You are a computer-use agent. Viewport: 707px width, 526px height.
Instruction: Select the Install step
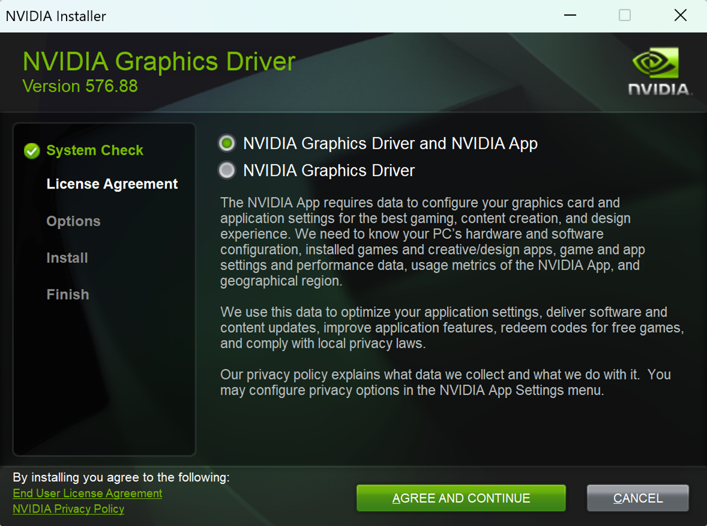67,258
